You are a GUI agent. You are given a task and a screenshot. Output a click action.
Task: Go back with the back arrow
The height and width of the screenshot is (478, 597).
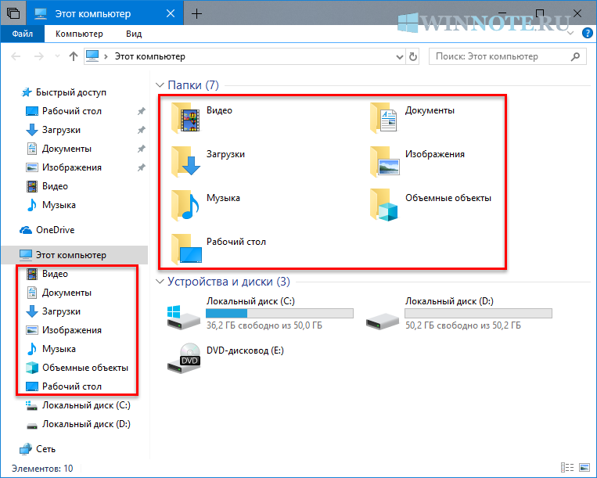tap(16, 56)
